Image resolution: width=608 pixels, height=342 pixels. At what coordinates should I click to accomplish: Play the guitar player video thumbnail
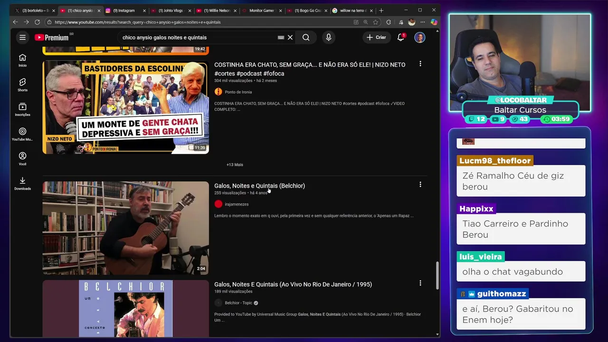click(x=125, y=228)
